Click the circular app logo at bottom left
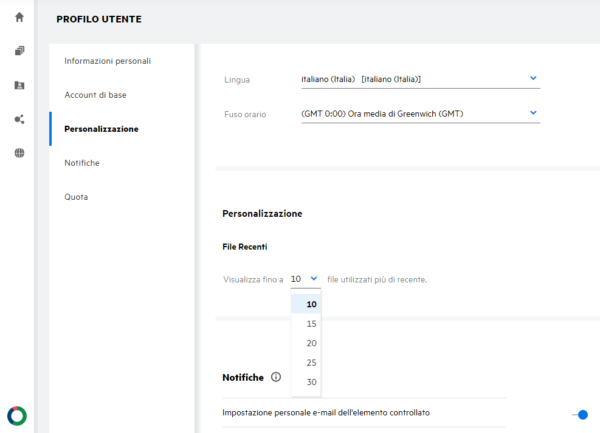 click(17, 415)
